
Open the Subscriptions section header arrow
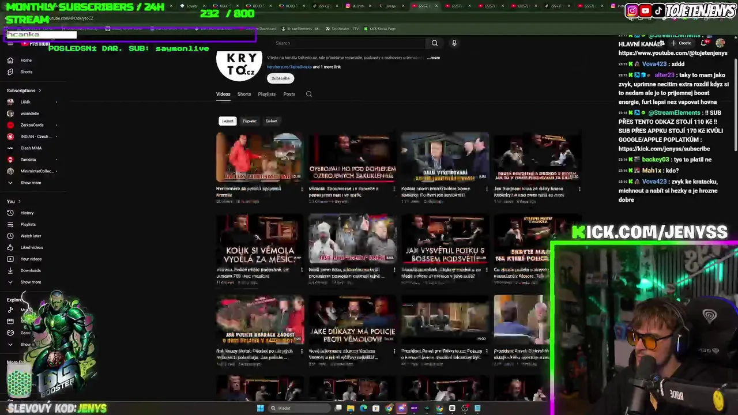(x=40, y=90)
